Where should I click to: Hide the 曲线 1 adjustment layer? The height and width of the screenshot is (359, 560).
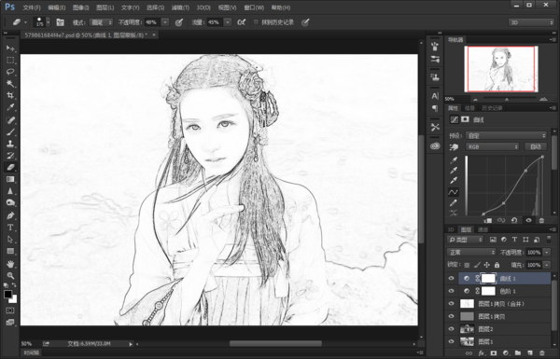point(451,279)
